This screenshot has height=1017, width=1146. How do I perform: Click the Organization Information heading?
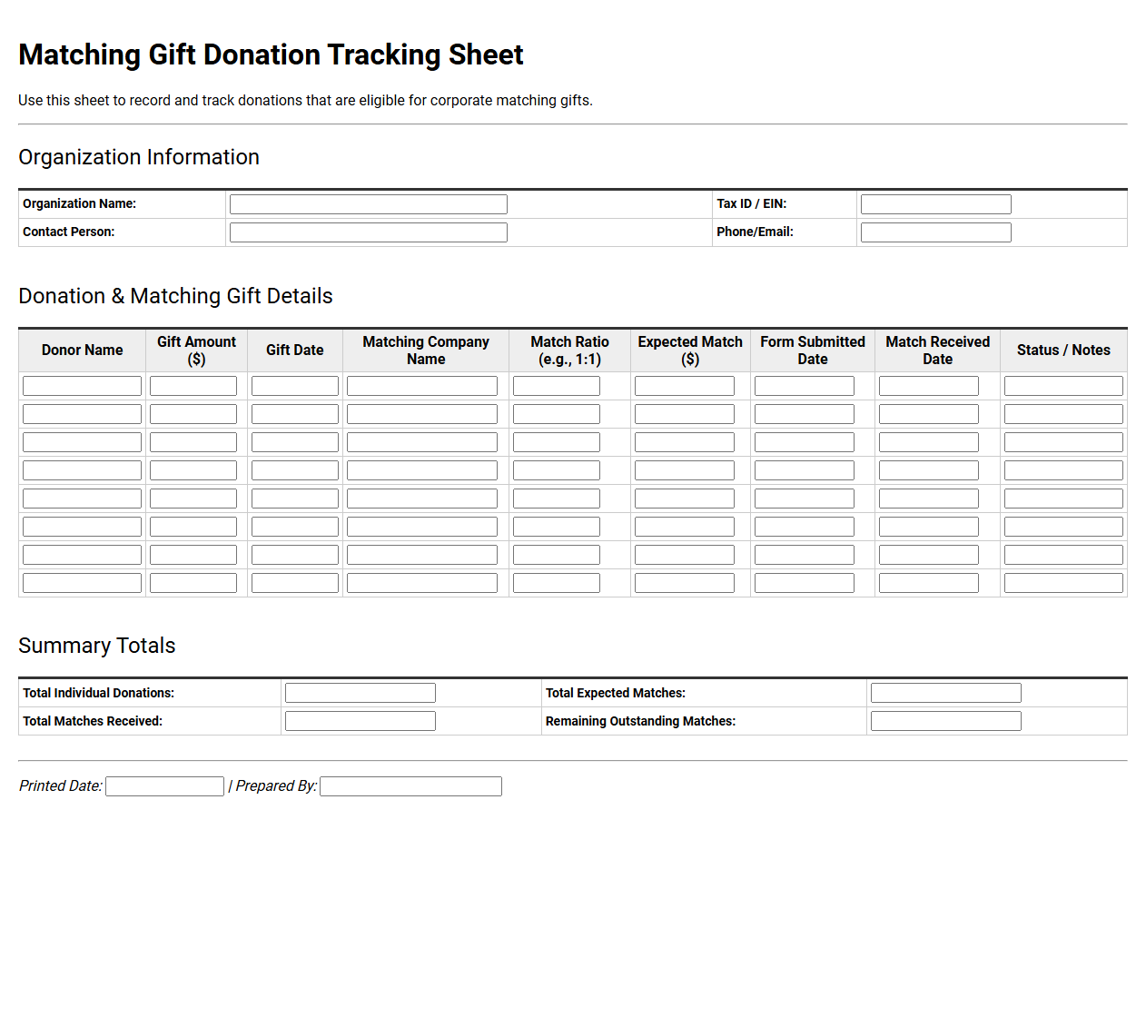[x=139, y=157]
